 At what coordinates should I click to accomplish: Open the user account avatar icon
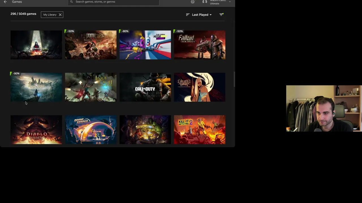tap(205, 2)
